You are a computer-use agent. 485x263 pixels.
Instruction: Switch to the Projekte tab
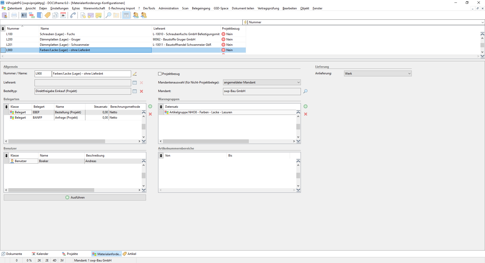point(70,254)
